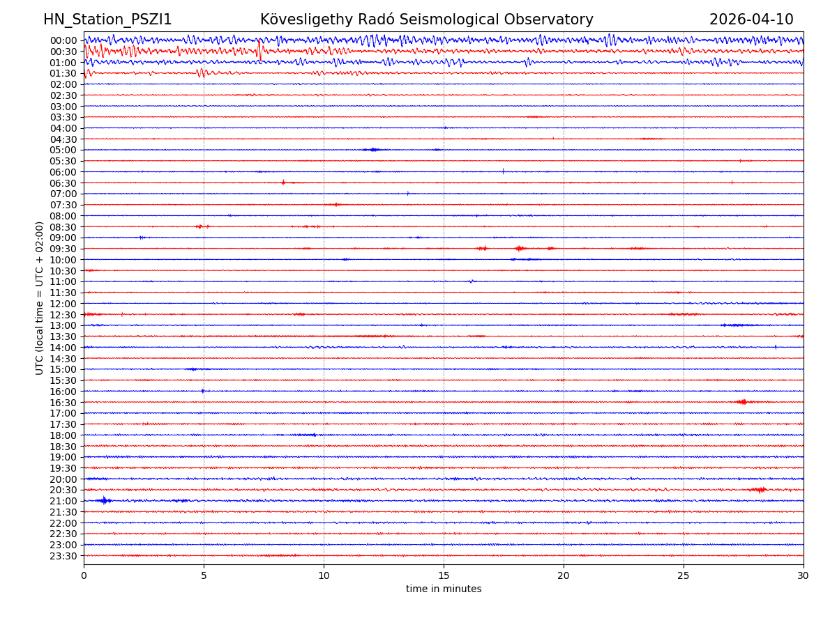Click the blue event at minute 12 on 05:00 trace

pos(372,150)
